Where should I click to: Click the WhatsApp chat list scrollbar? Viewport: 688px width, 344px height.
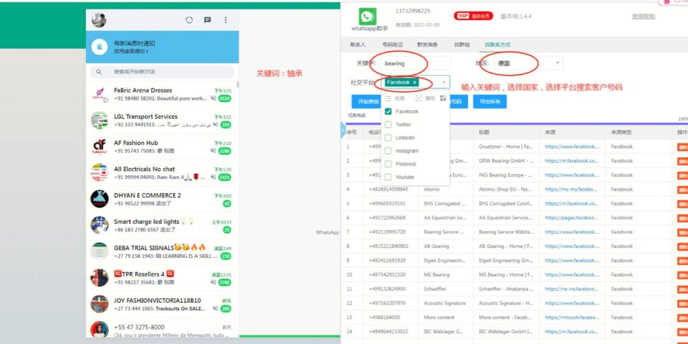pyautogui.click(x=238, y=84)
